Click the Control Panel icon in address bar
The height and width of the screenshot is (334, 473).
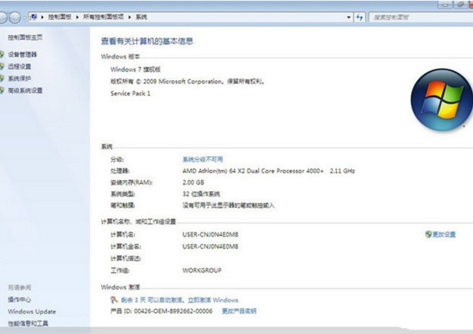click(x=34, y=17)
